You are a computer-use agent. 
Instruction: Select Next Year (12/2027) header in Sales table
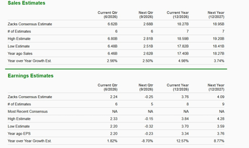click(x=216, y=14)
